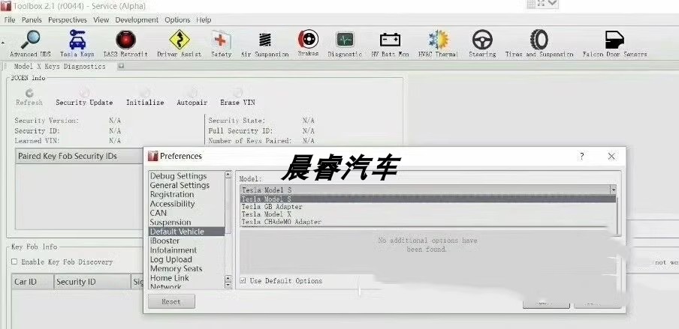Select iBooster in preferences list

click(x=164, y=241)
